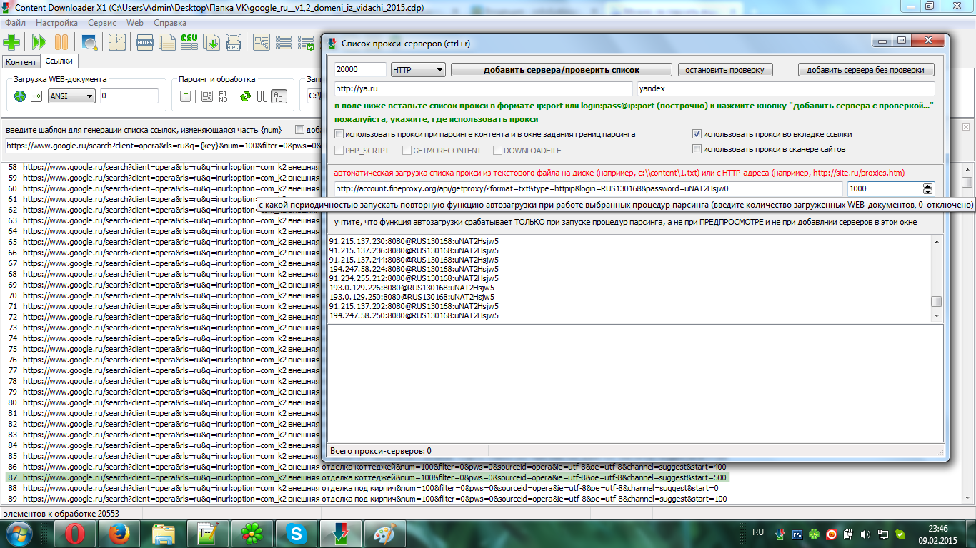Screen dimensions: 976x548
Task: Click the yandex check text field
Action: 786,89
